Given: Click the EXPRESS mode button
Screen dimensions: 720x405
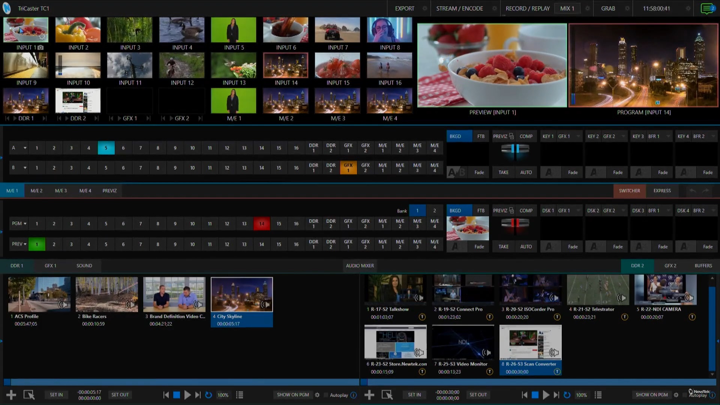Looking at the screenshot, I should [x=662, y=191].
